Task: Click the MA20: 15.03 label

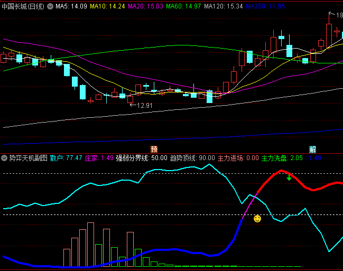Action: pyautogui.click(x=145, y=6)
